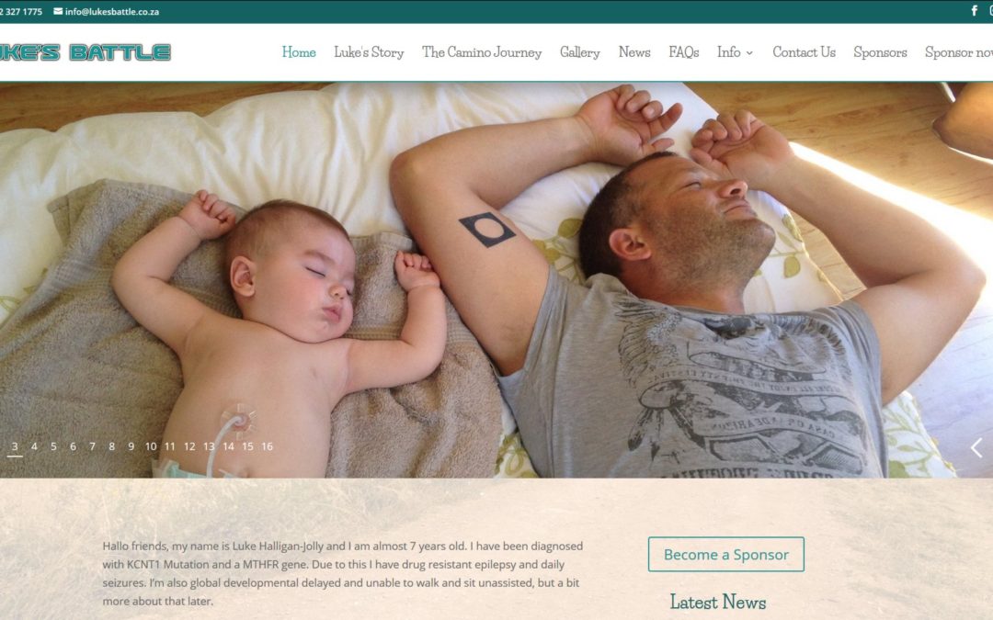Expand the Info menu dropdown arrow
The image size is (993, 620).
pyautogui.click(x=750, y=53)
